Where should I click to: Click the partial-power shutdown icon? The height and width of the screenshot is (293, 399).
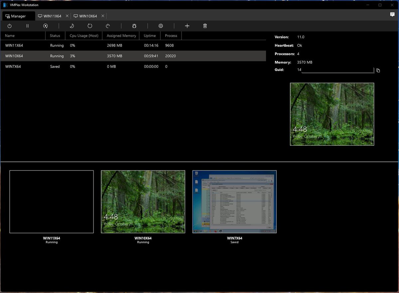pos(108,26)
